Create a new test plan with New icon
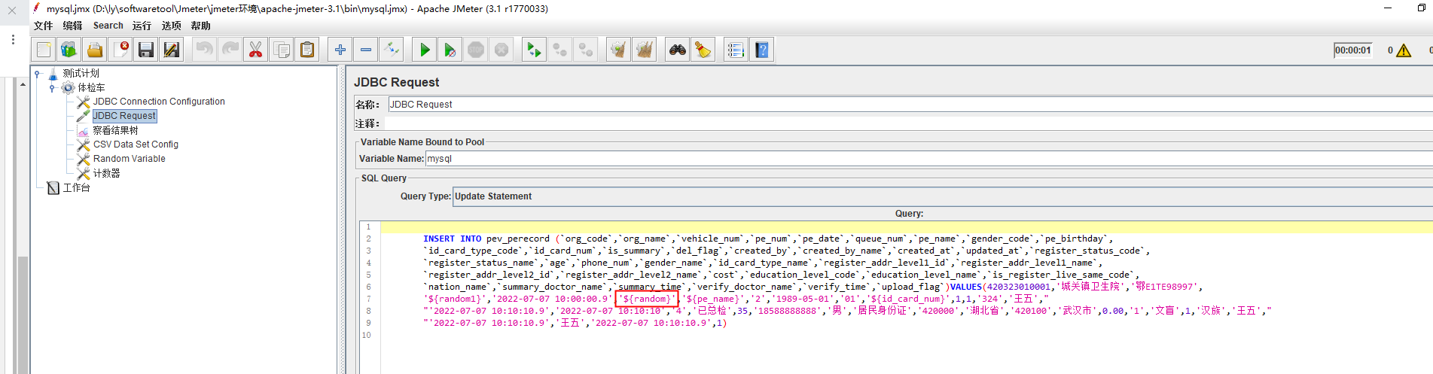 click(x=44, y=50)
